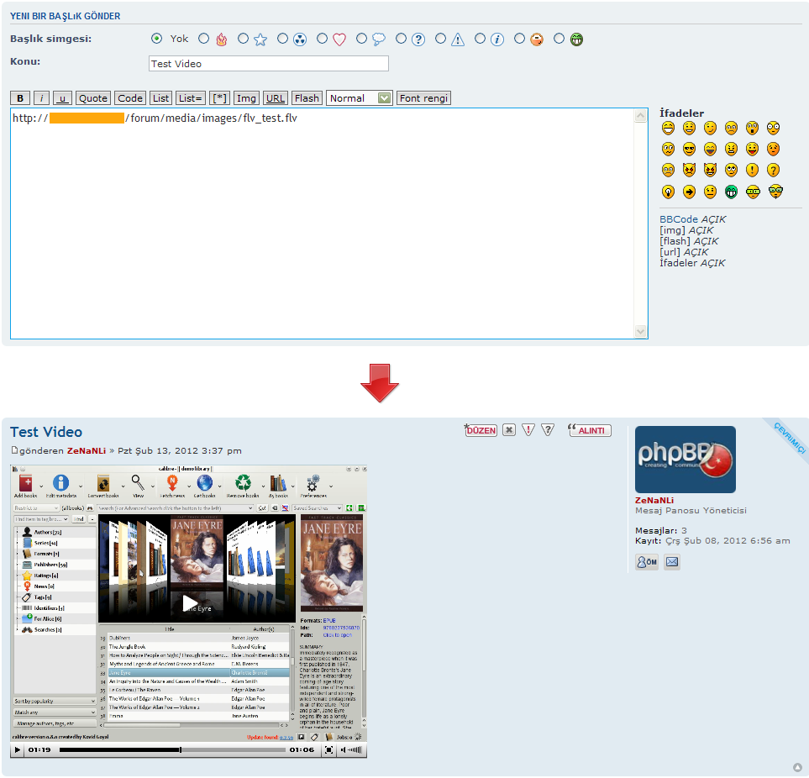
Task: Click the 'List' BBCode button
Action: (x=161, y=98)
